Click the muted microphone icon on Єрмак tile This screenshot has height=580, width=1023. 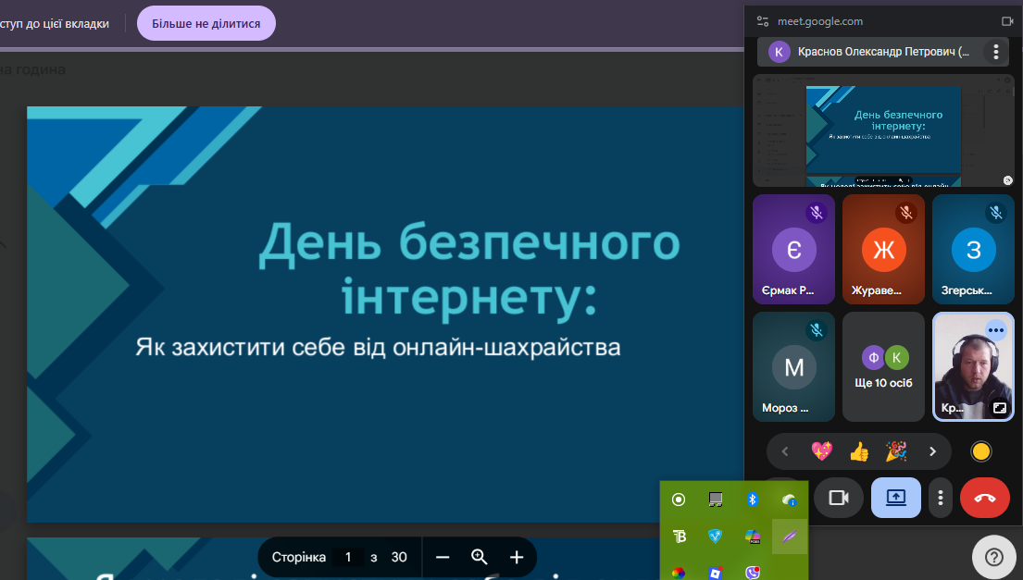[817, 212]
